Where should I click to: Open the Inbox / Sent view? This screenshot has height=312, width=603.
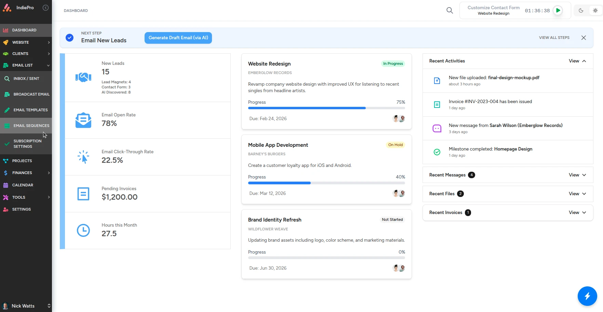[x=26, y=79]
